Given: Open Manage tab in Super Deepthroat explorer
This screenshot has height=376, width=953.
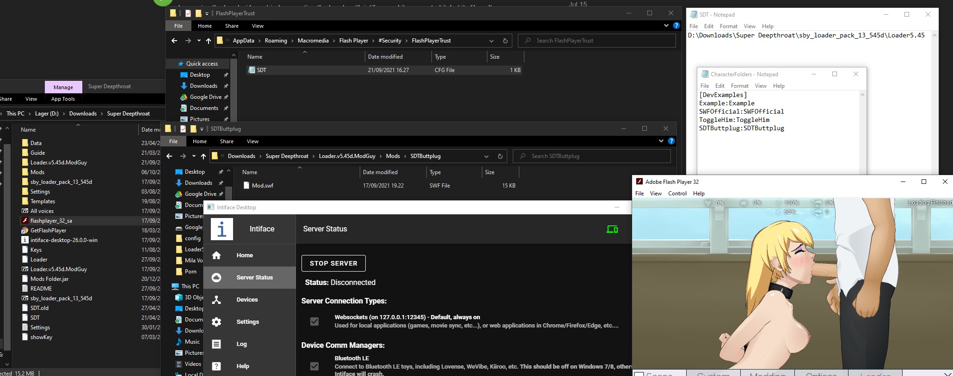Looking at the screenshot, I should point(63,87).
